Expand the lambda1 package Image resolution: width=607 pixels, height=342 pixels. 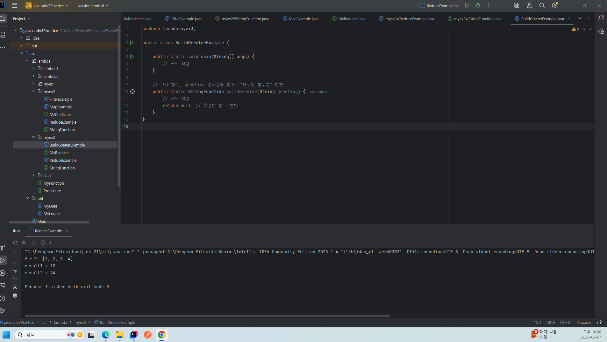[x=33, y=69]
